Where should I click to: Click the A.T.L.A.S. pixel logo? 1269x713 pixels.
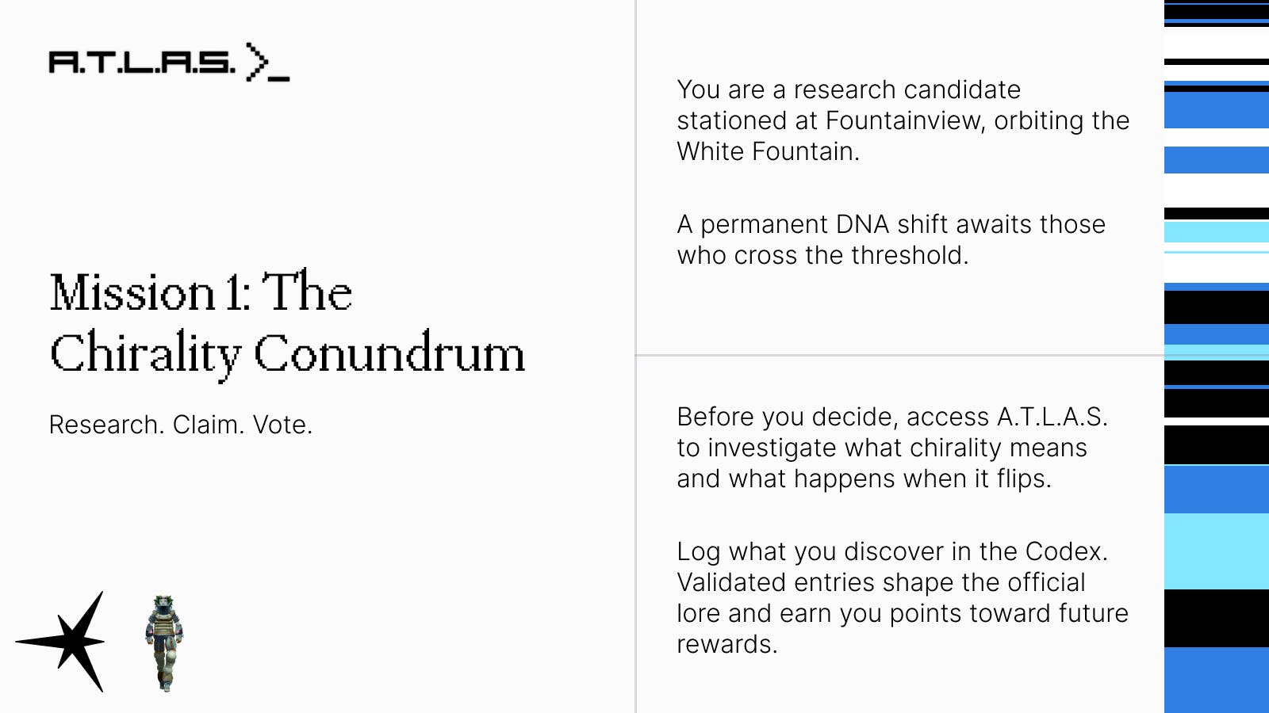coord(142,62)
